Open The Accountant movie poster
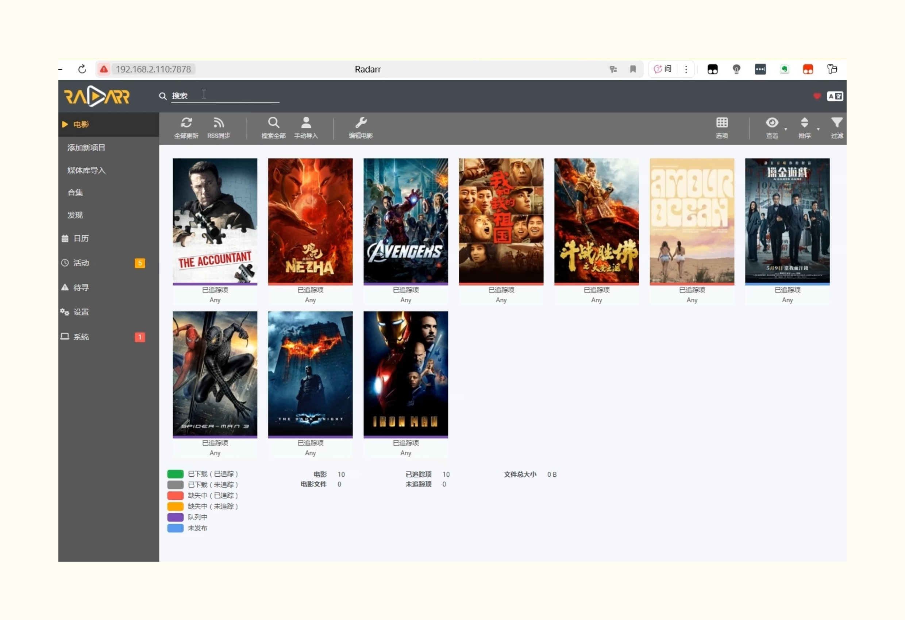The width and height of the screenshot is (905, 620). tap(215, 220)
